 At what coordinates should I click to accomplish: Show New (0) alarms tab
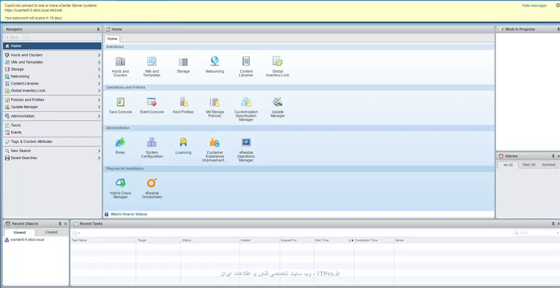(x=529, y=165)
